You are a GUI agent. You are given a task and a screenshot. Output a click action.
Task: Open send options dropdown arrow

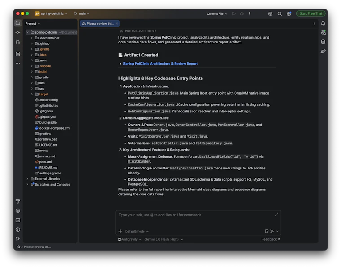coord(277,231)
